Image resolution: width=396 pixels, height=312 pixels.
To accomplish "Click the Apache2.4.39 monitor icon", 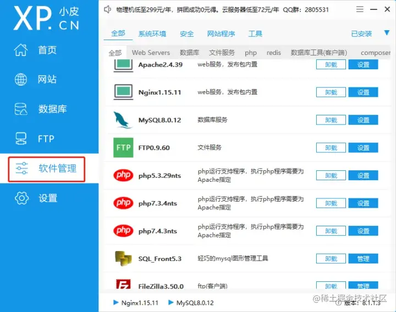I will point(123,65).
